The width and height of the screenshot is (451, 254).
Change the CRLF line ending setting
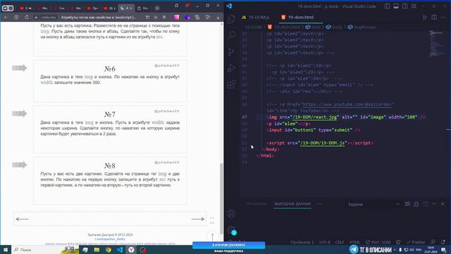[x=340, y=242]
